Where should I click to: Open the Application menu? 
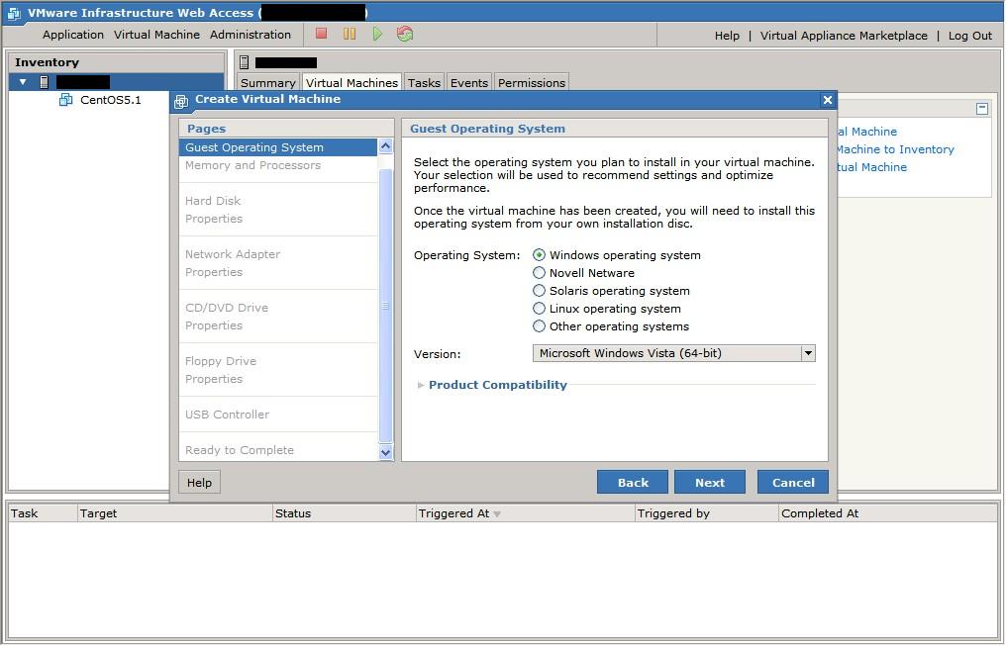tap(73, 35)
